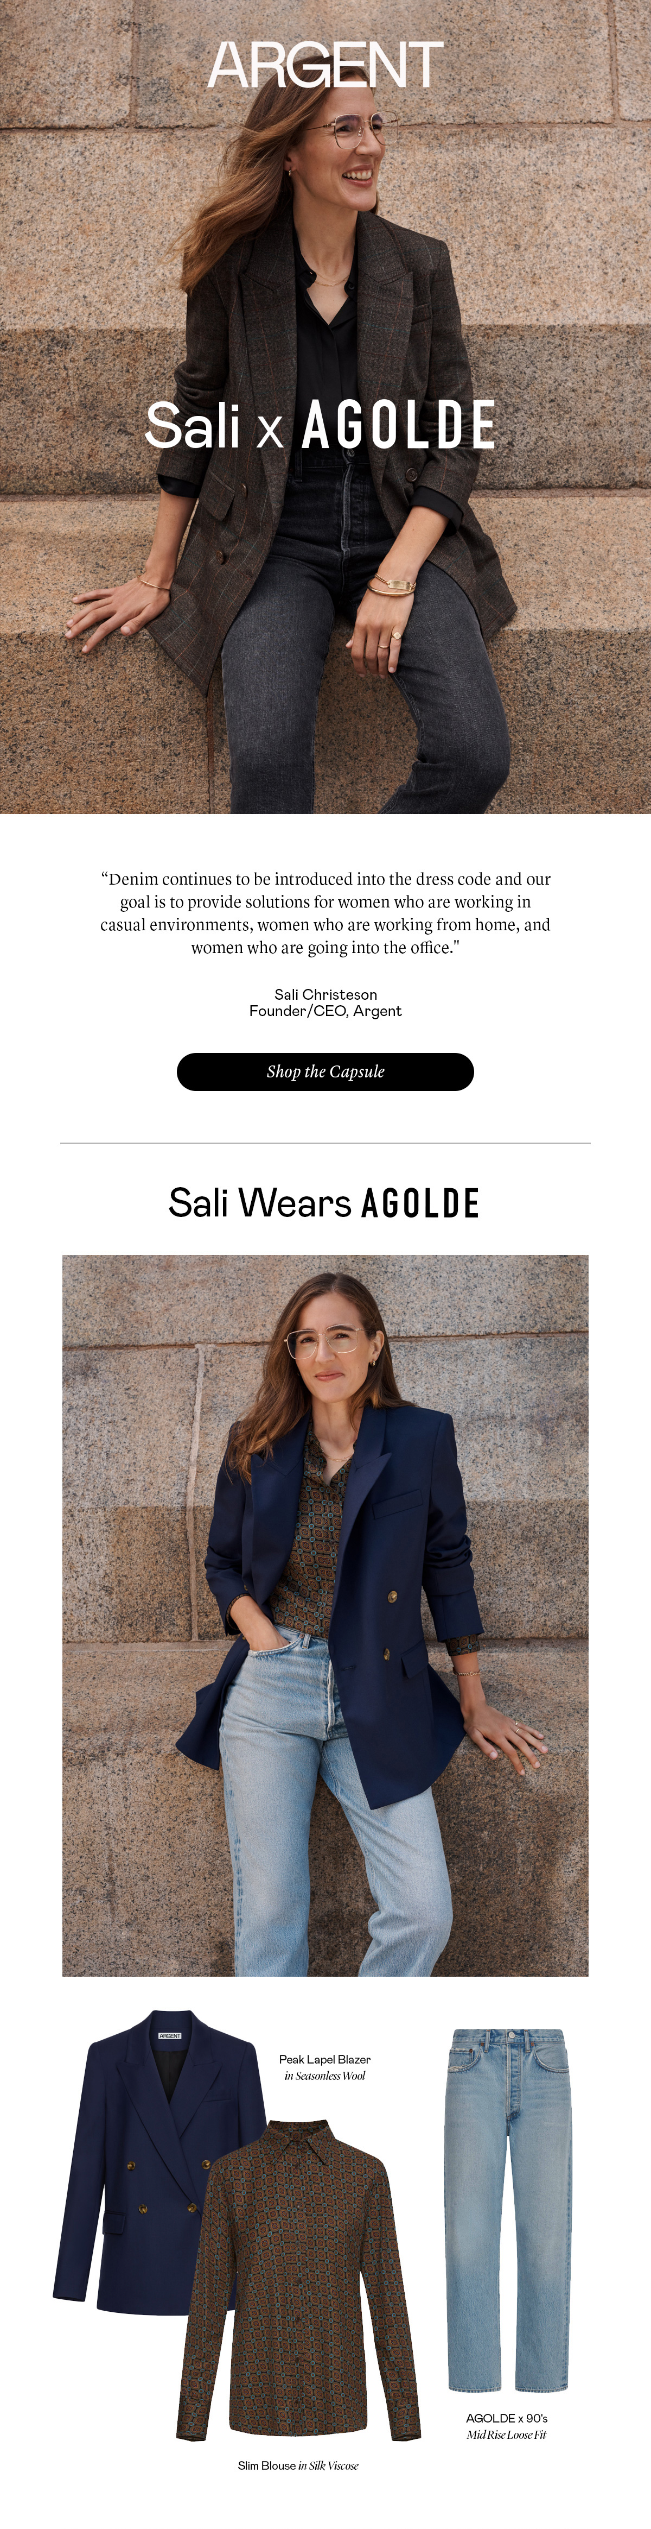Viewport: 651px width, 2529px height.
Task: Select the Sali Christeson name text
Action: [325, 994]
